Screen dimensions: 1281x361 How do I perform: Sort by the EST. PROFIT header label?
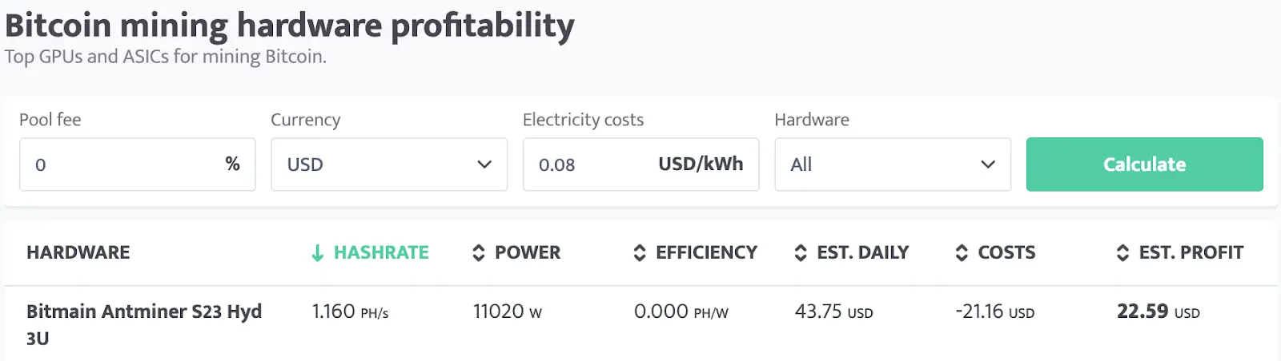coord(1191,253)
